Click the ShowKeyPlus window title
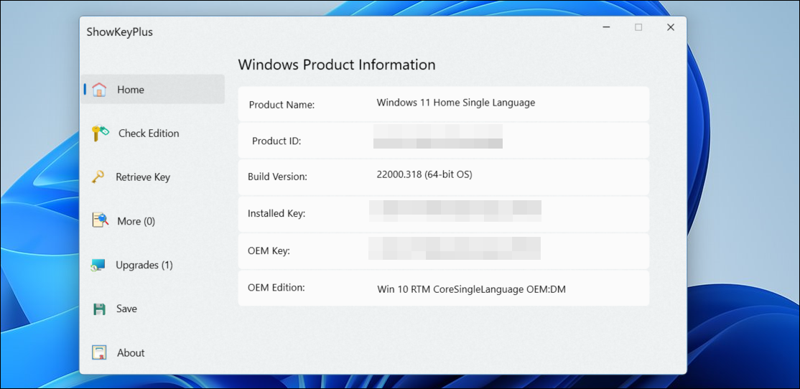Image resolution: width=800 pixels, height=389 pixels. (x=119, y=32)
